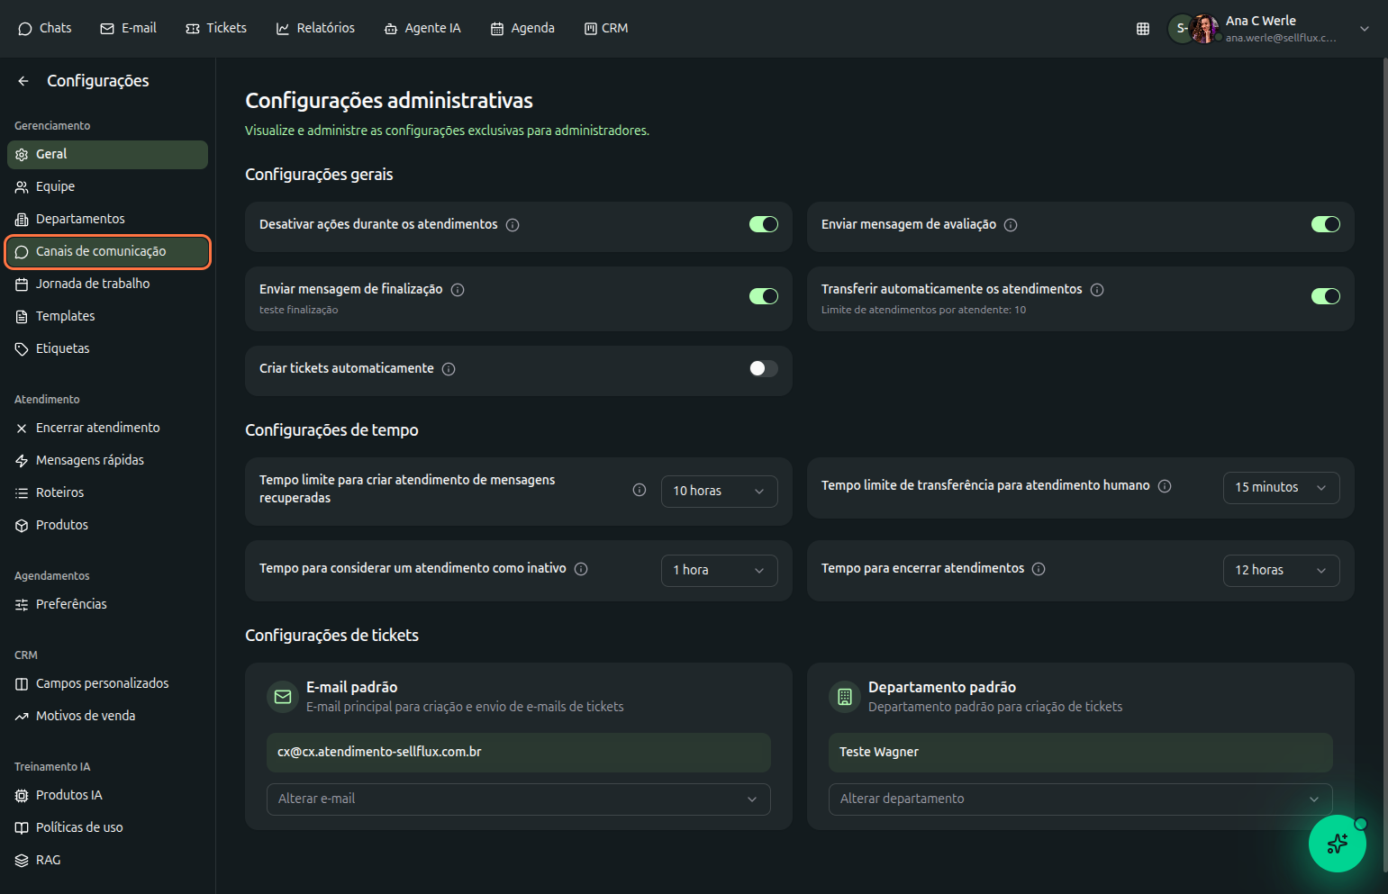Click the floating AI sparkle assistant button

pyautogui.click(x=1337, y=844)
